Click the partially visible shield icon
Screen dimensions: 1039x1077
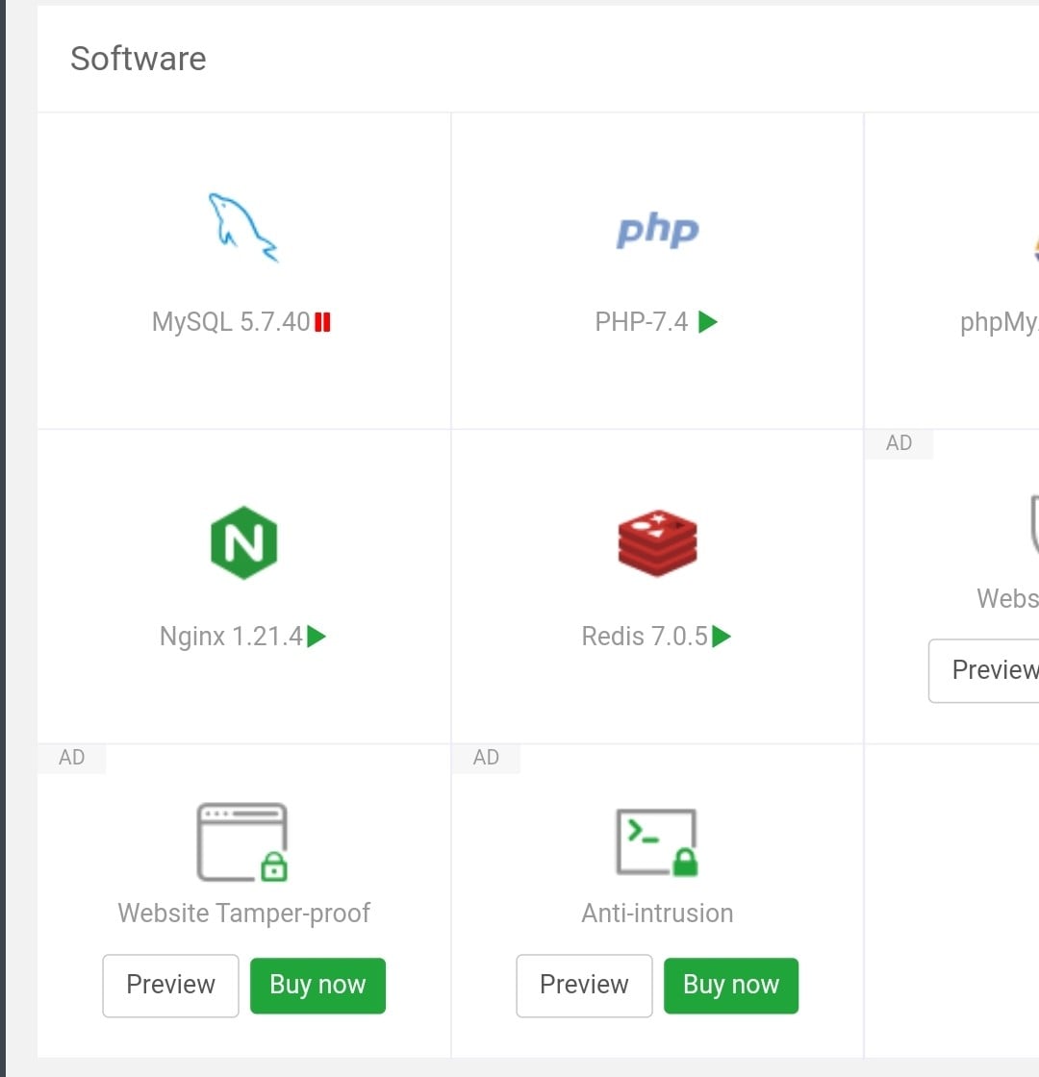[x=1033, y=525]
